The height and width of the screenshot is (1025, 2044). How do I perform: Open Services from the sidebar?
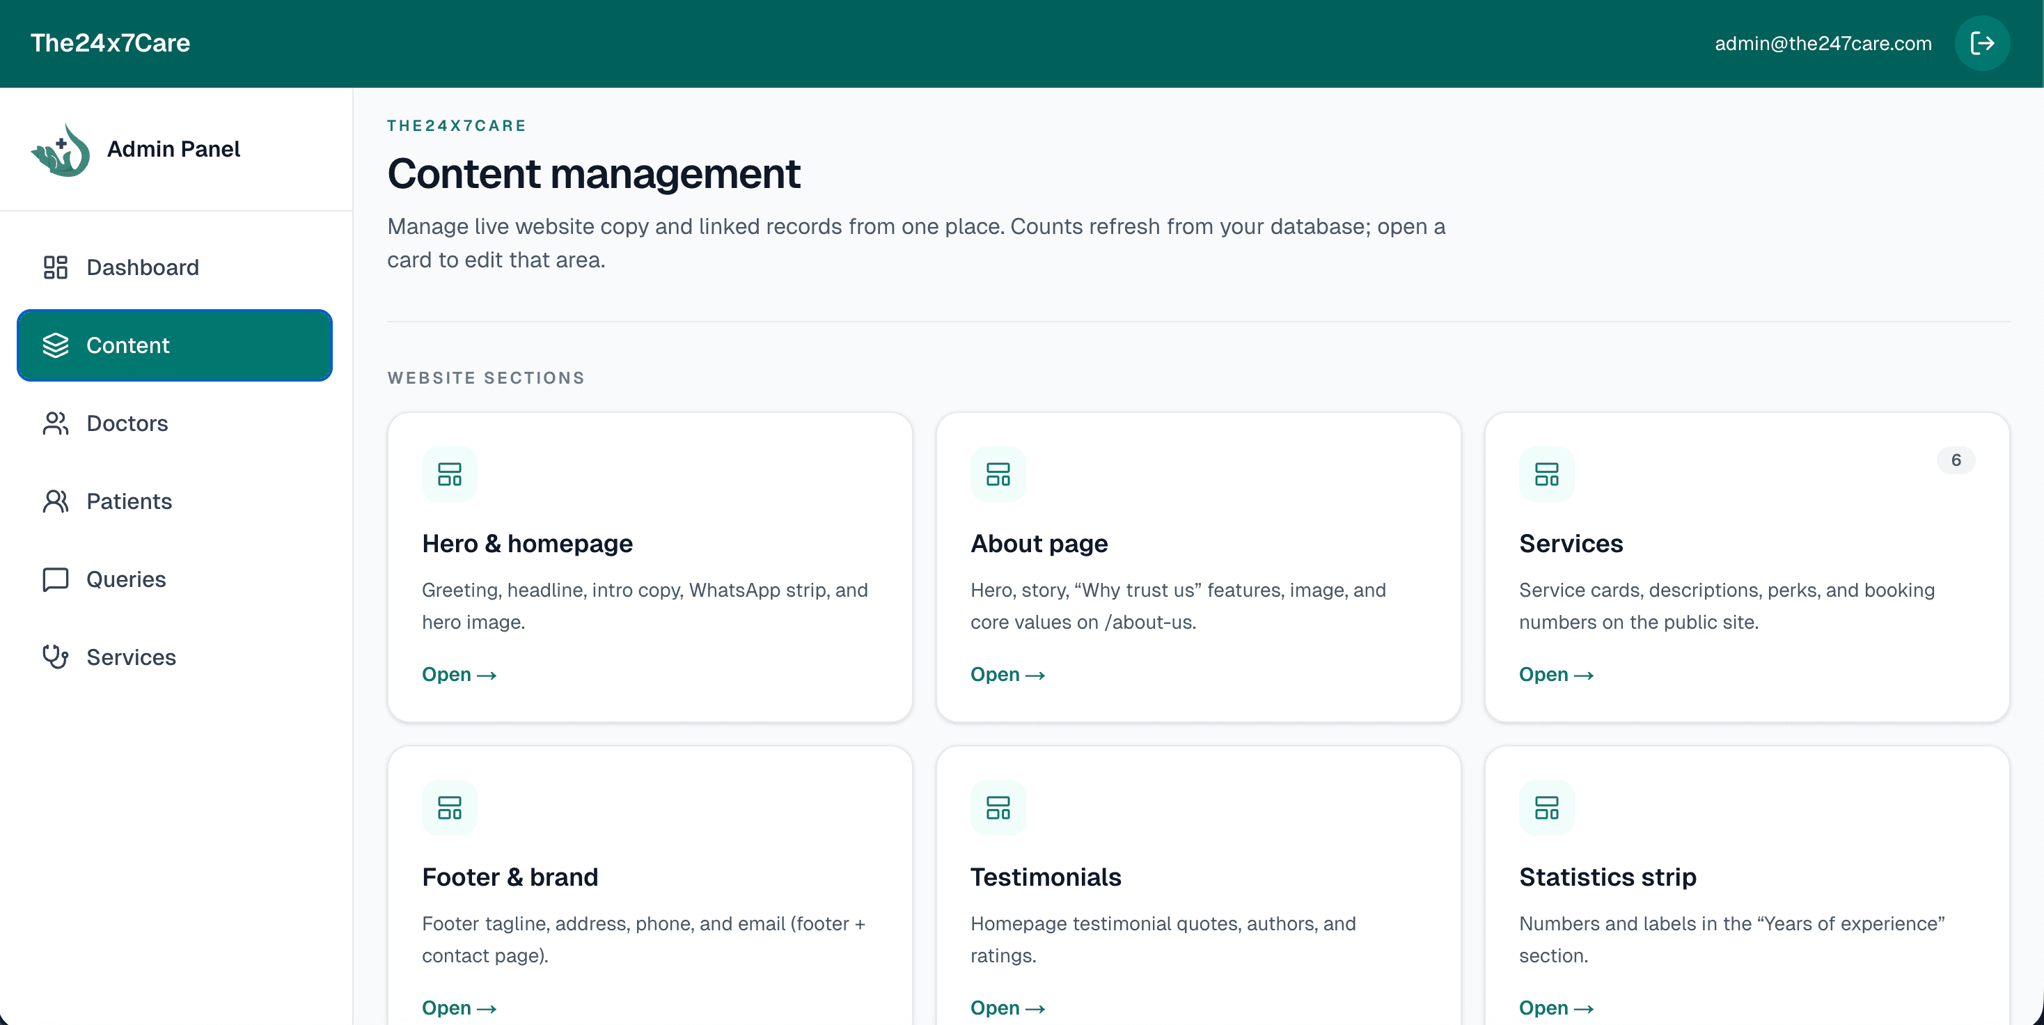[175, 657]
